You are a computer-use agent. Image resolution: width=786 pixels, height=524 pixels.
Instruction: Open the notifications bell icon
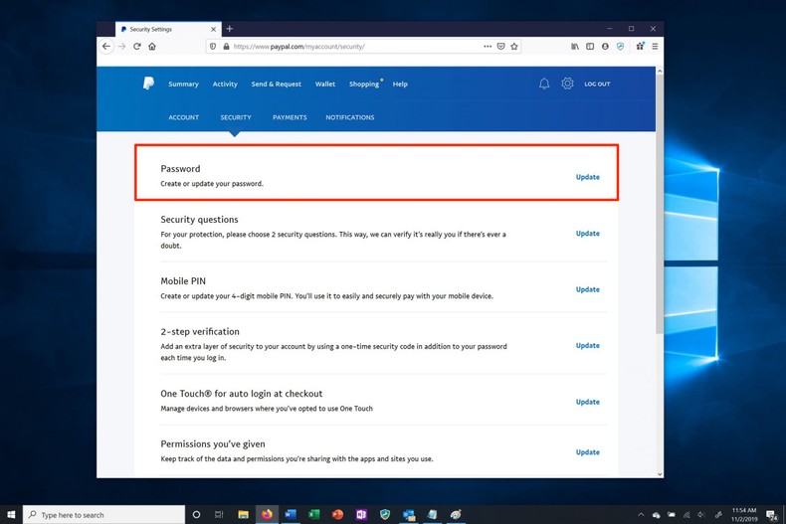(x=544, y=85)
